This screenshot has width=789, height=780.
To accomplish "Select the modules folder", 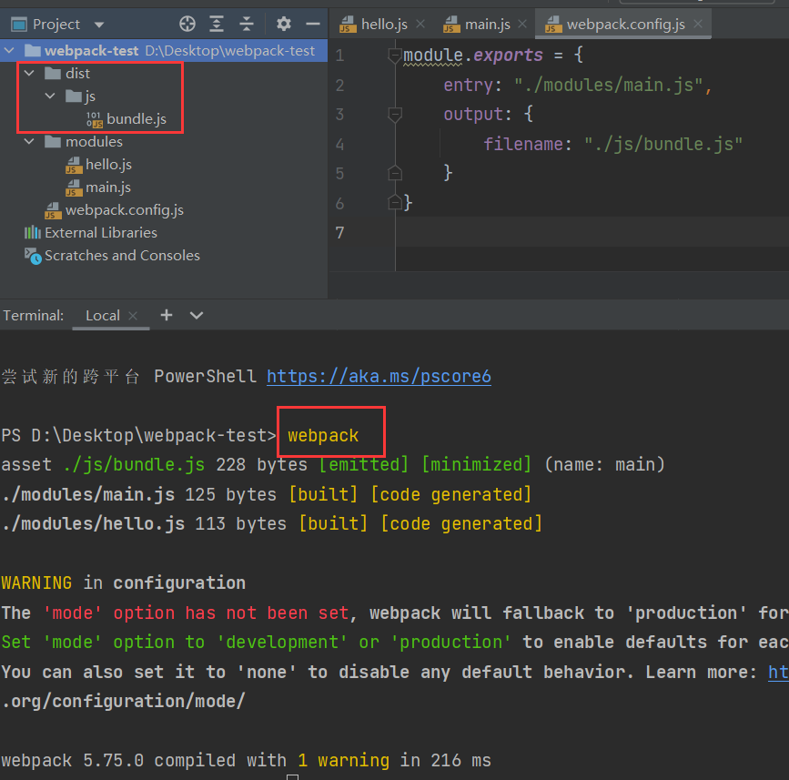I will tap(84, 142).
